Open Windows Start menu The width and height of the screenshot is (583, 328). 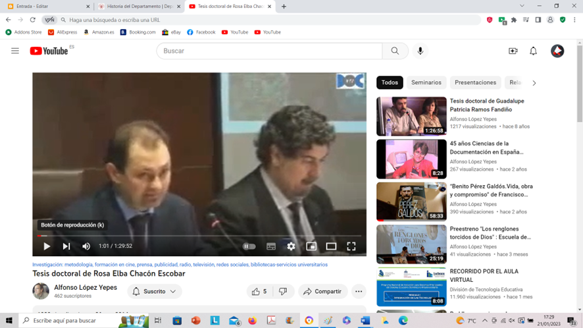pyautogui.click(x=9, y=321)
